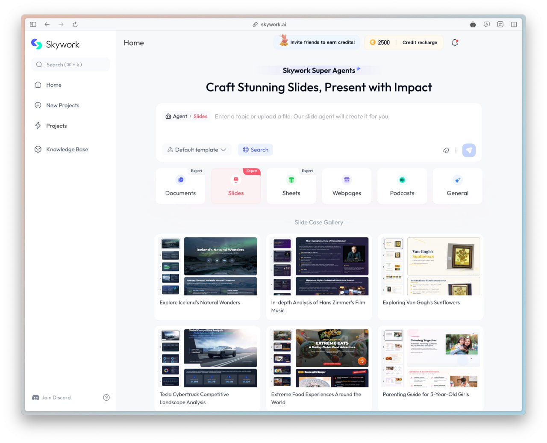The width and height of the screenshot is (547, 443).
Task: Toggle the Search web option
Action: point(256,150)
